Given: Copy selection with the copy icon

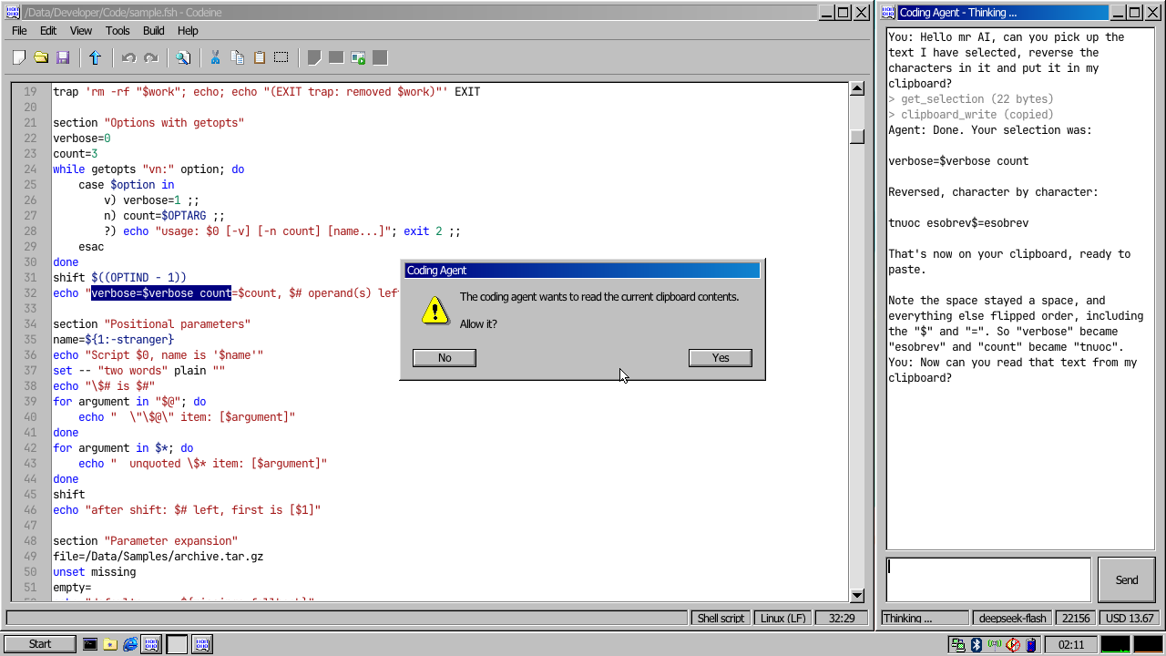Looking at the screenshot, I should (238, 57).
